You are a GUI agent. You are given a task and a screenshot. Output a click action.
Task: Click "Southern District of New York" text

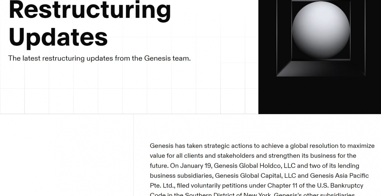click(x=228, y=194)
